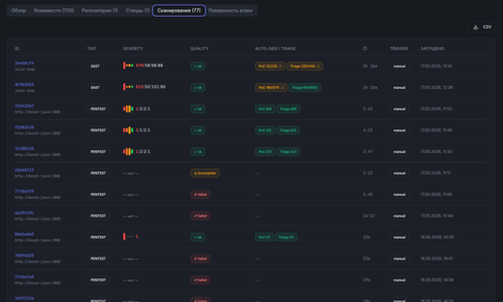Click the ok badge in the 11:52 row
This screenshot has height=302, width=503.
(198, 109)
